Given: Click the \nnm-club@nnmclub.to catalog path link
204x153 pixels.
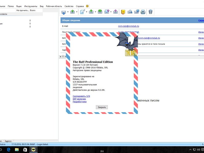Looking at the screenshot, I should [149, 38].
